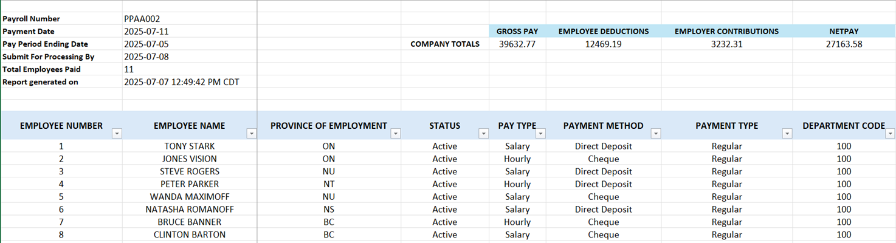Viewport: 896px width, 243px height.
Task: Expand the Payment Type filter arrow
Action: click(x=787, y=134)
